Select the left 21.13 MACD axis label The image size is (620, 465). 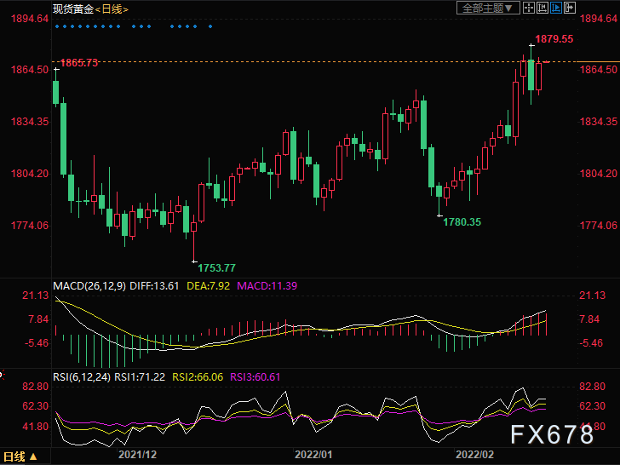click(x=36, y=295)
